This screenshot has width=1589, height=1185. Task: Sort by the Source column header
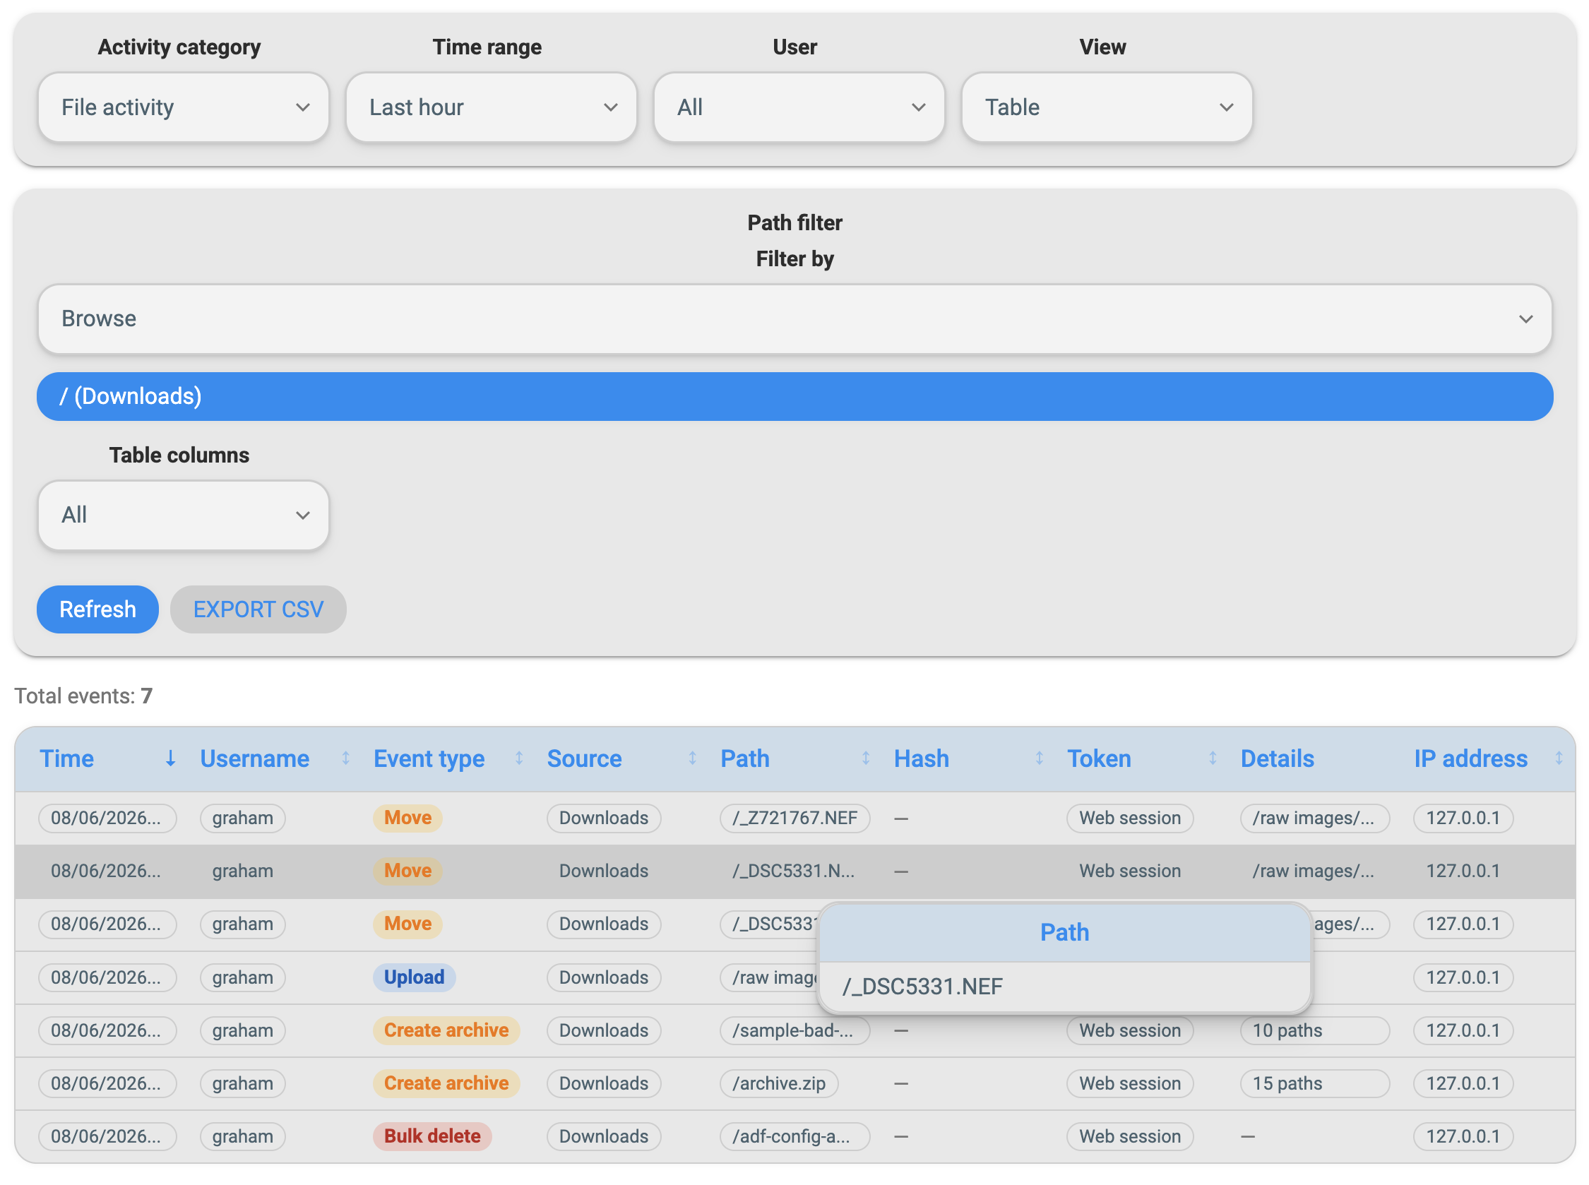tap(584, 758)
